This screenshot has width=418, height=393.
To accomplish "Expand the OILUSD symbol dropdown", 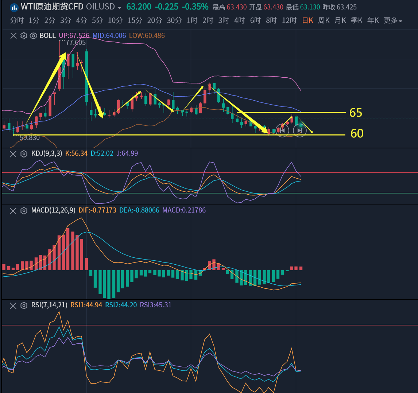I will point(119,7).
